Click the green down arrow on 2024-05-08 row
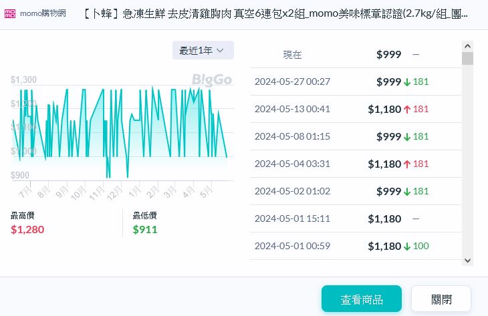Viewport: 488px width, 316px height. click(x=406, y=137)
